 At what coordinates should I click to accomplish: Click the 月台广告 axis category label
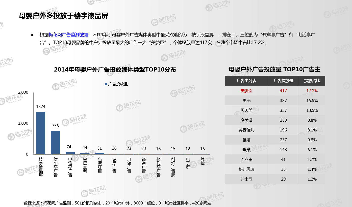pyautogui.click(x=129, y=165)
